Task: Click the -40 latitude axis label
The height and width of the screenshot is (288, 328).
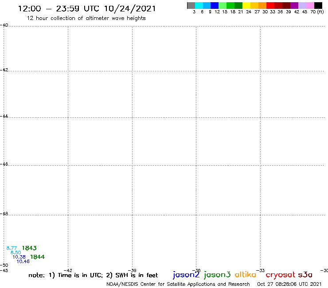Action: click(x=4, y=25)
